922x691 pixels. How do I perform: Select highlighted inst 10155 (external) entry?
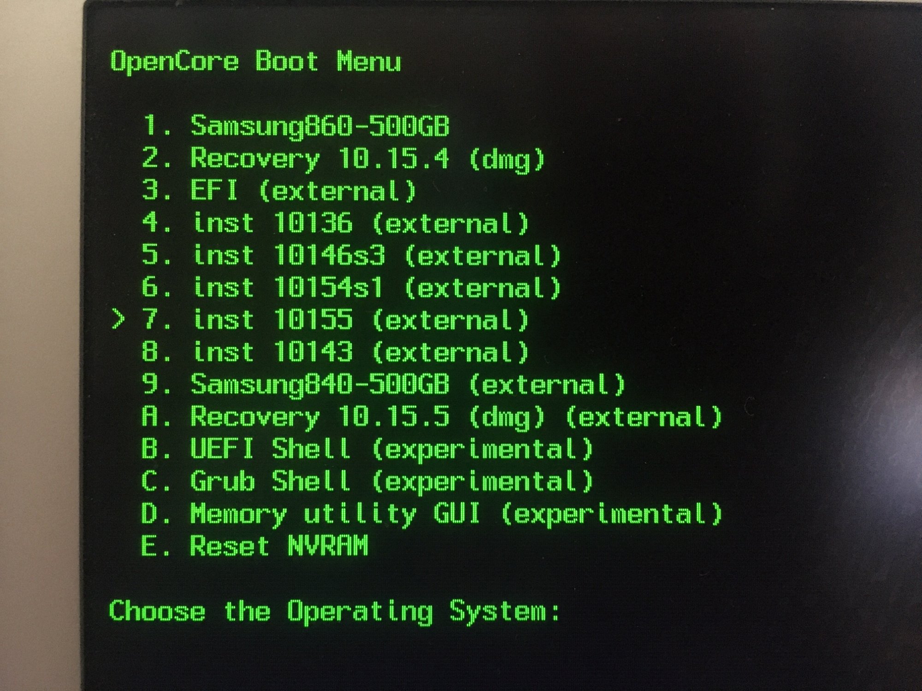(336, 320)
